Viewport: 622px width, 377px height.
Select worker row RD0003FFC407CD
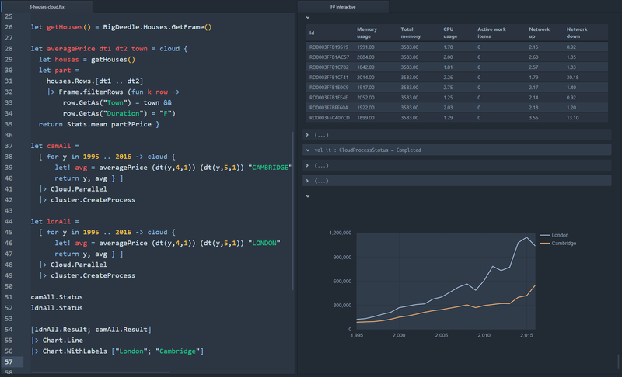pos(330,117)
